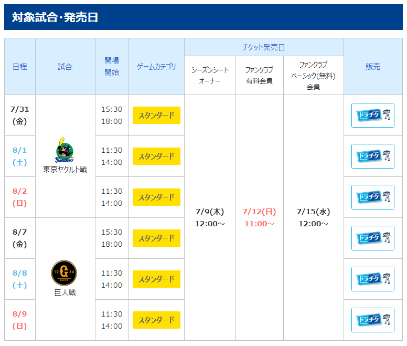This screenshot has height=346, width=407.
Task: Select the red 7/12(日) 11:00 sale date
Action: (x=259, y=218)
